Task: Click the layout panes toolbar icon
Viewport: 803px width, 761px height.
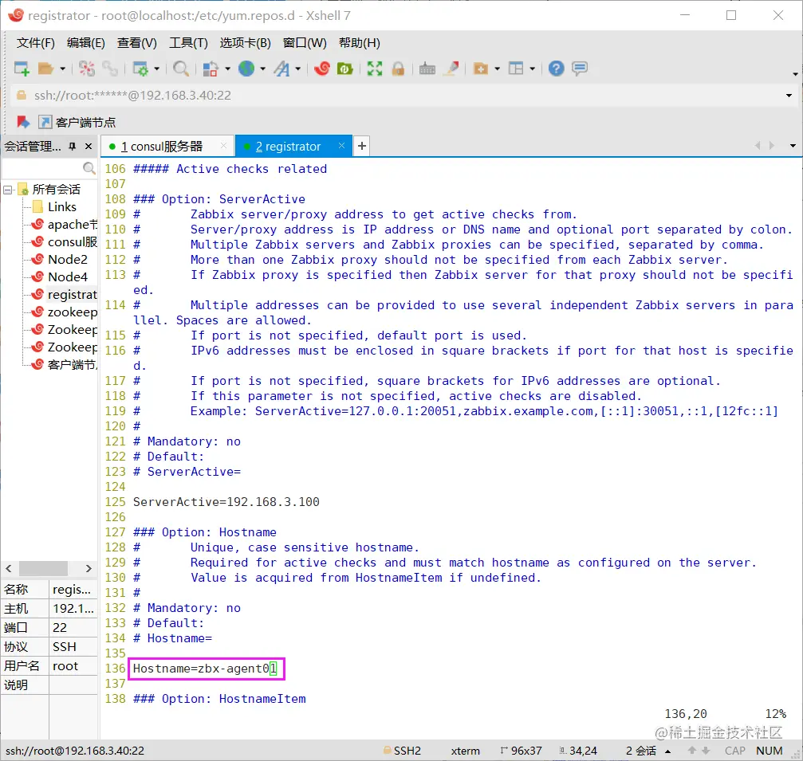Action: click(x=516, y=68)
